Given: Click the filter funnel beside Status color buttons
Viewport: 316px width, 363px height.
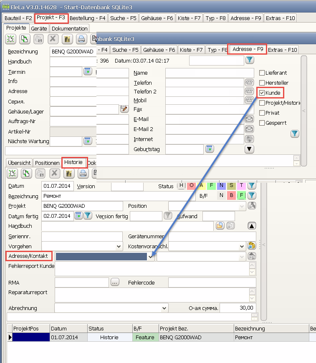Looking at the screenshot, I should (x=252, y=186).
